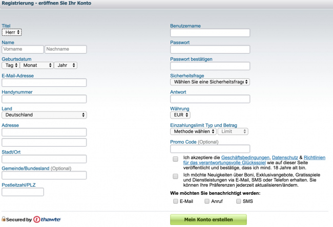The height and width of the screenshot is (227, 333).
Task: Click the padlock Secured by icon
Action: pos(4,219)
